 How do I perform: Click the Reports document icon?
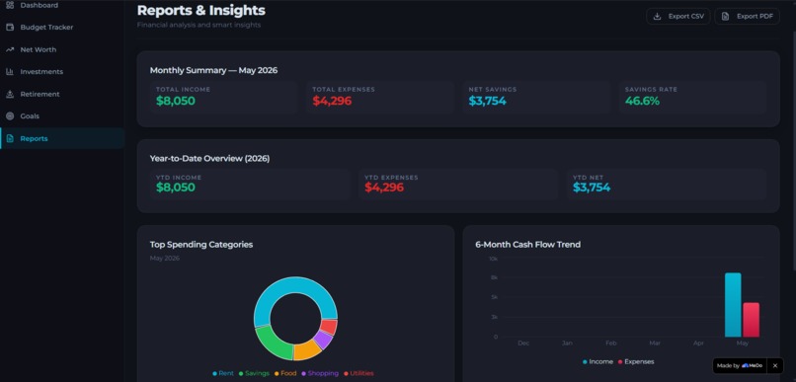click(x=10, y=138)
